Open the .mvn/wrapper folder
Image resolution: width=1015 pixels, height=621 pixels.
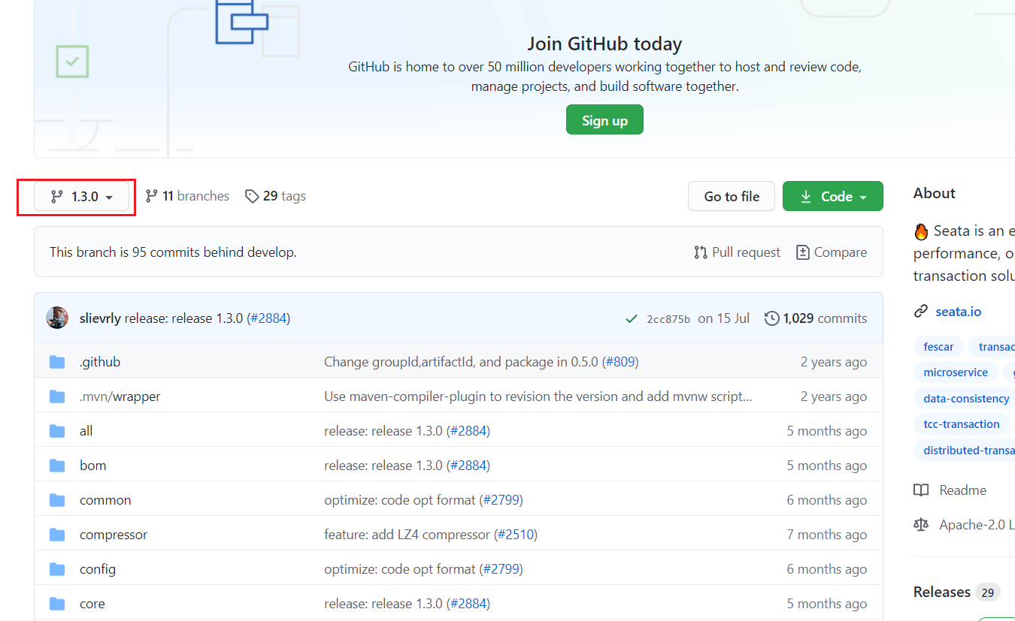[120, 396]
